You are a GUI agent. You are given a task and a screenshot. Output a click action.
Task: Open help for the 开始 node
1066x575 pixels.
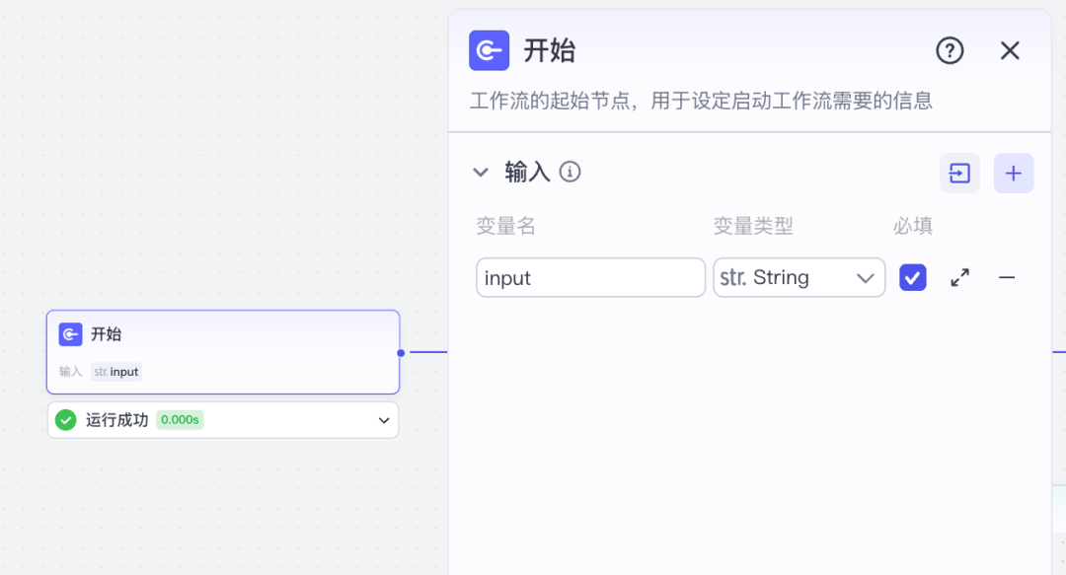point(950,50)
